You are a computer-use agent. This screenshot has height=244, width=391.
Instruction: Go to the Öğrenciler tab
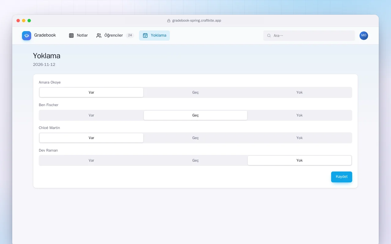(x=115, y=35)
